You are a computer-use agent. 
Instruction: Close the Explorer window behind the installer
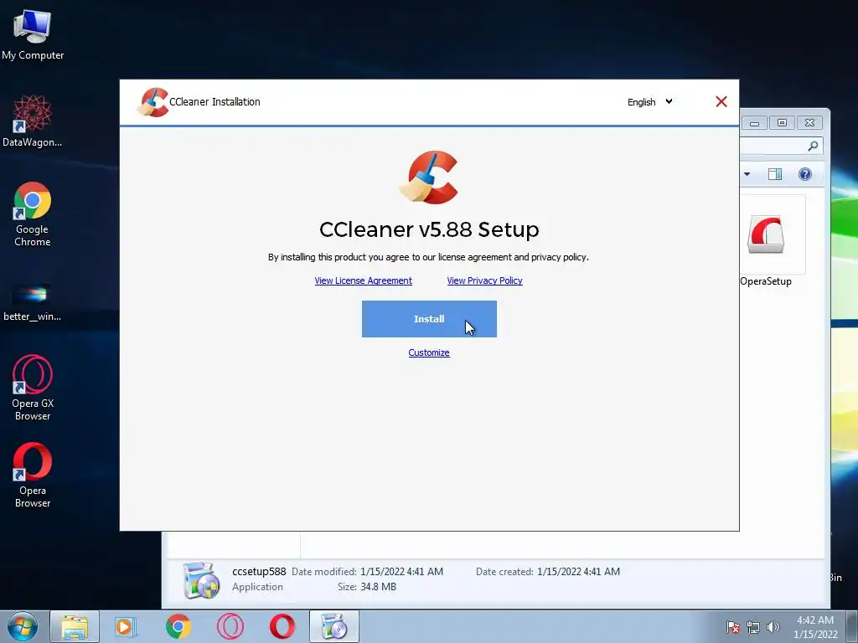pyautogui.click(x=810, y=123)
